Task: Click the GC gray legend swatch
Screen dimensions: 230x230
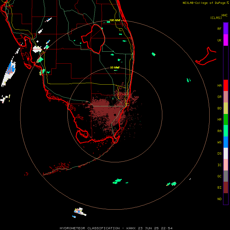Action: point(226,176)
